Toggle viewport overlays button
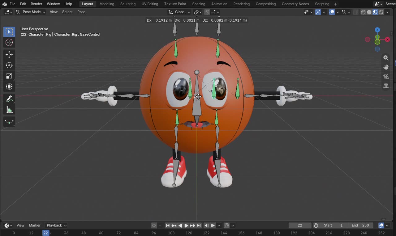 click(332, 12)
